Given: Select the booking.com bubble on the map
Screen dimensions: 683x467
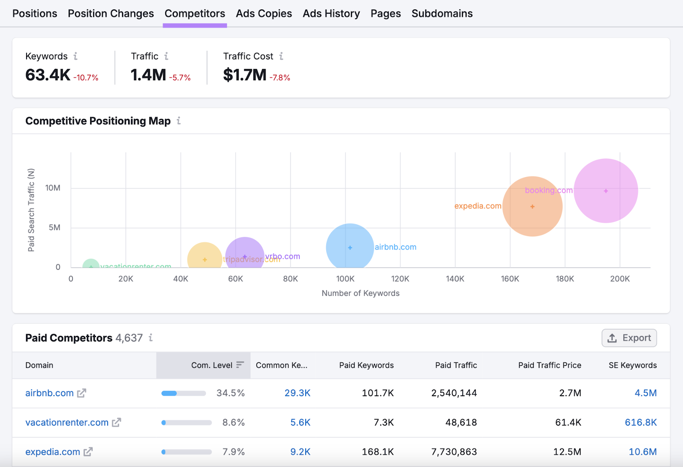Looking at the screenshot, I should (x=605, y=191).
